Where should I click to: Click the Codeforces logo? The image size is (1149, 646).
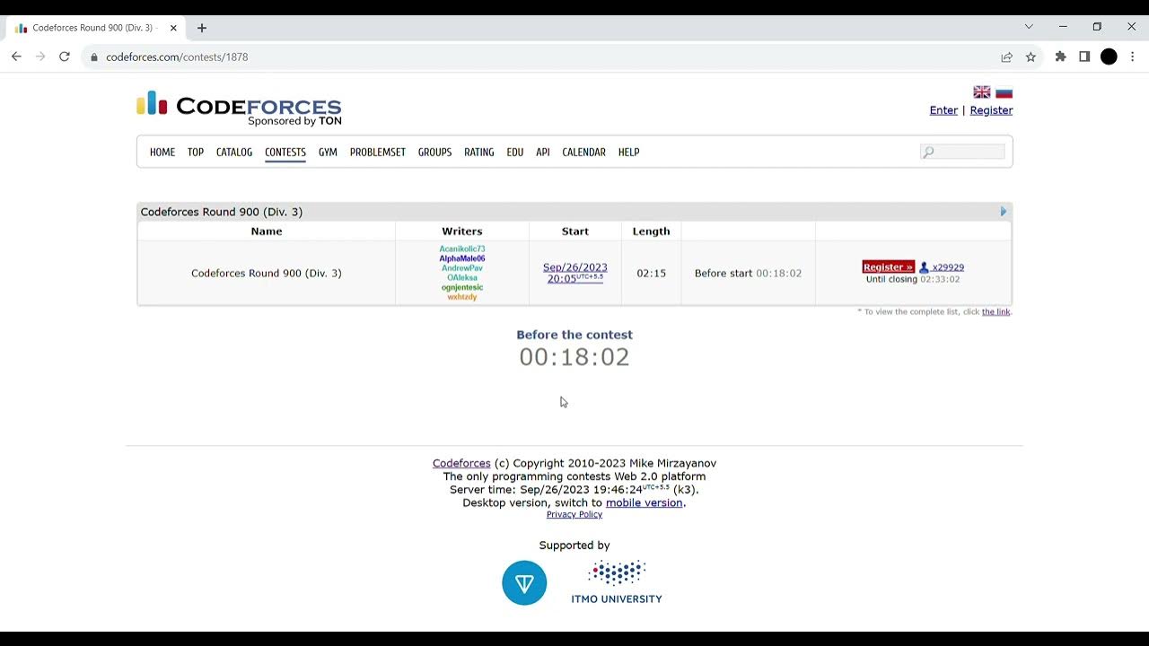pyautogui.click(x=239, y=109)
